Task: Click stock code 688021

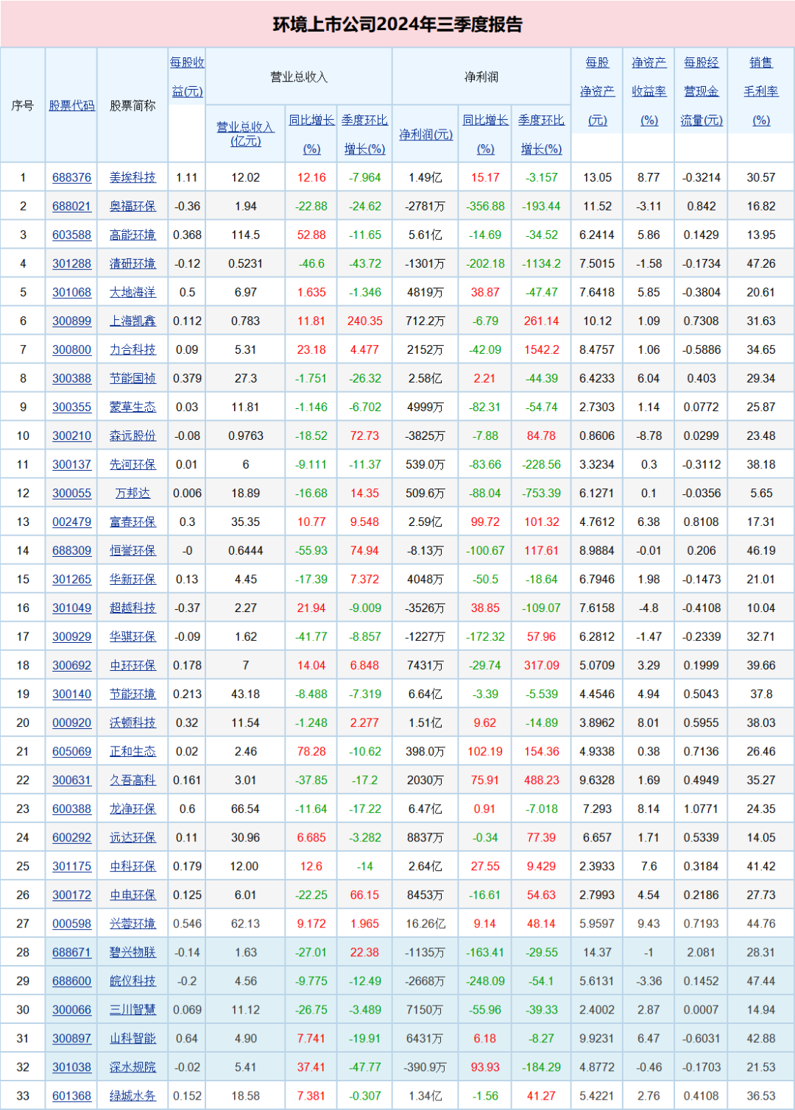Action: tap(71, 206)
